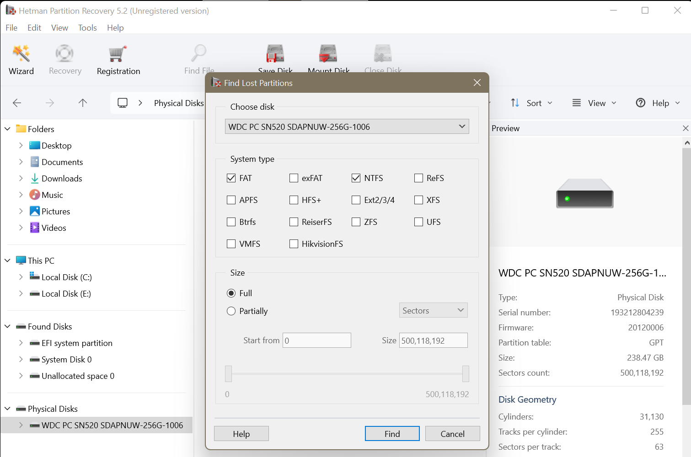Open the Edit menu

click(34, 28)
